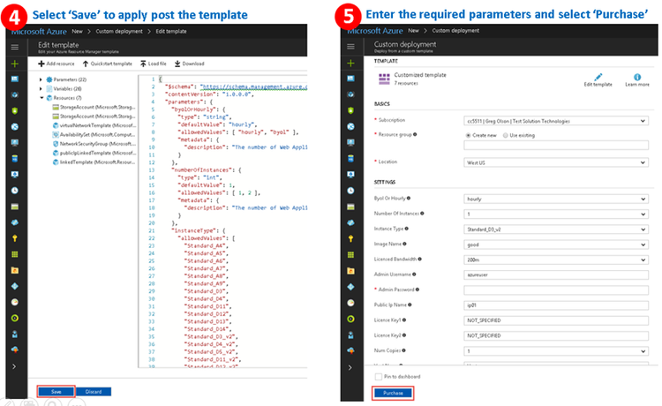
Task: Collapse Resources (7) tree node
Action: tap(41, 98)
